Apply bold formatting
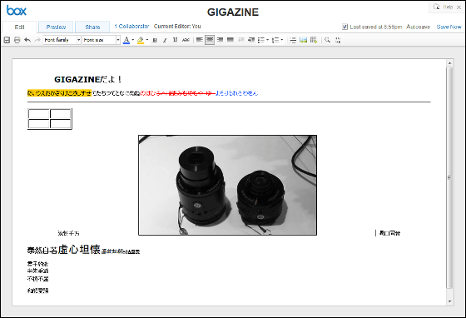The height and width of the screenshot is (318, 466). pyautogui.click(x=155, y=40)
